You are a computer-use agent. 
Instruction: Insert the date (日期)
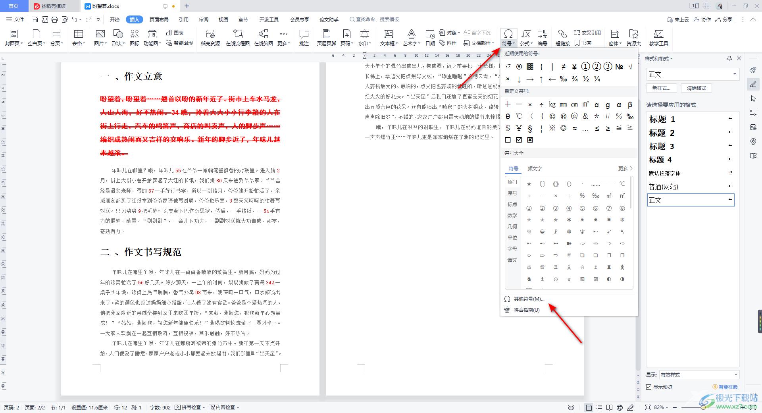click(x=430, y=38)
